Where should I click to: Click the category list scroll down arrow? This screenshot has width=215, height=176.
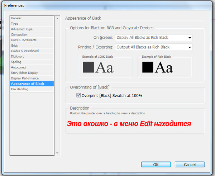point(57,153)
